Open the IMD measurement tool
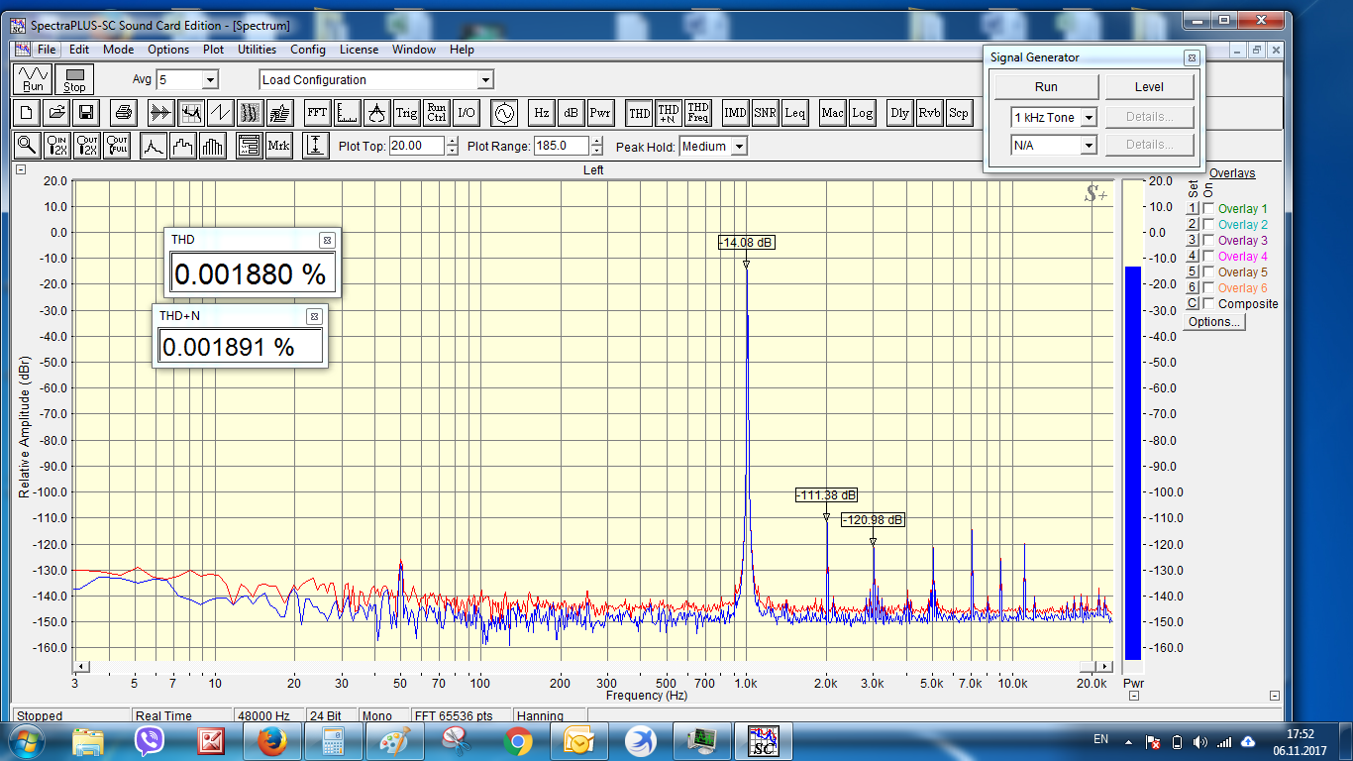 pos(735,113)
